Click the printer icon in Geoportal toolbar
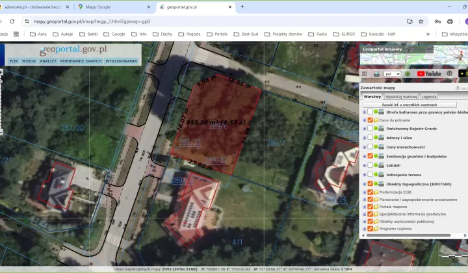468x273 pixels. coord(376,74)
